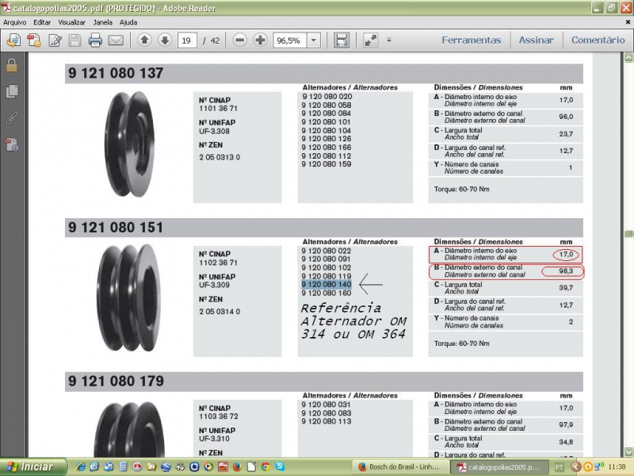Click the Save floppy disk icon
The image size is (634, 476).
point(74,40)
